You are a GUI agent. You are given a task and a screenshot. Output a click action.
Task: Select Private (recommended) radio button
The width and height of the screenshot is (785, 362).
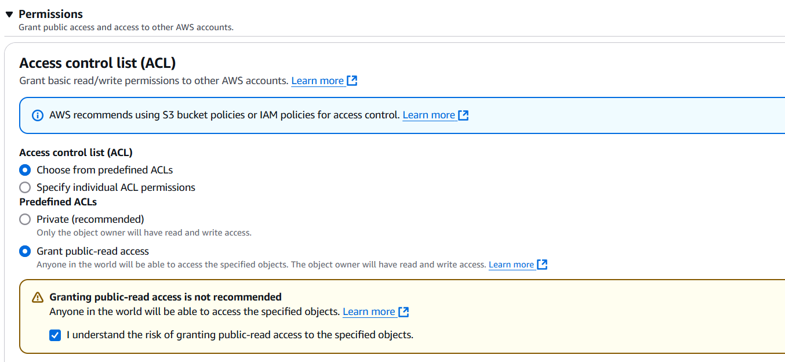tap(25, 219)
